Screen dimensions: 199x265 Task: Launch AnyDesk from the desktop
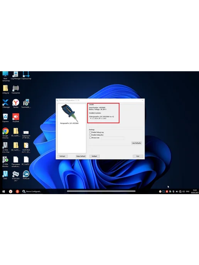click(15, 118)
